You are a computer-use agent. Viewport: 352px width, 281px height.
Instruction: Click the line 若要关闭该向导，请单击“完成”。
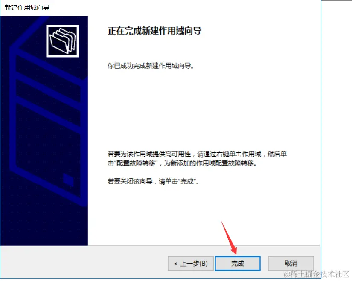tap(153, 181)
